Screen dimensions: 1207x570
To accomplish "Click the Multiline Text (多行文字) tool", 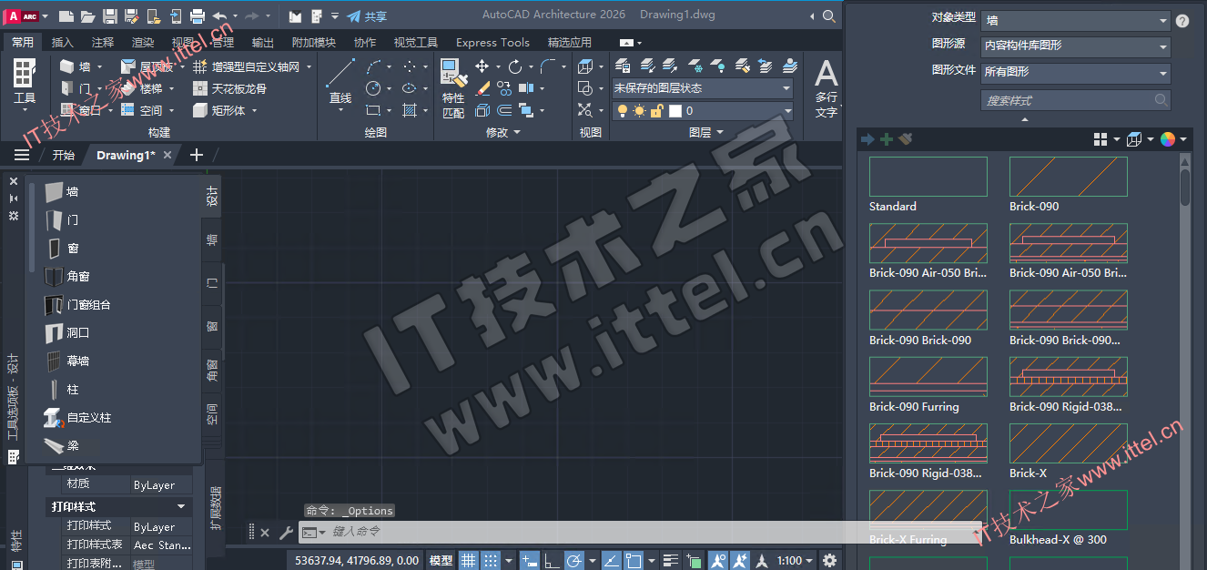I will pos(826,88).
